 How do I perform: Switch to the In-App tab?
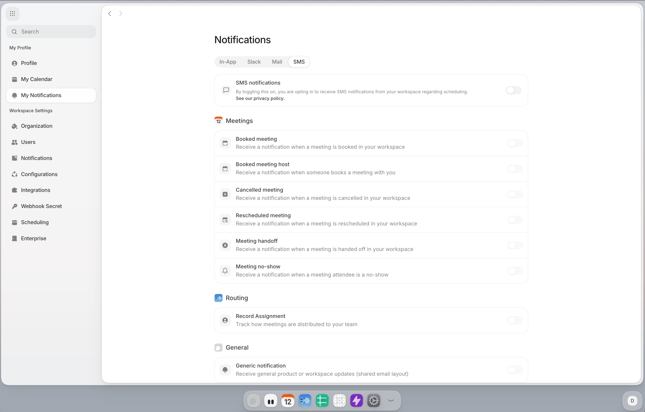pos(228,62)
